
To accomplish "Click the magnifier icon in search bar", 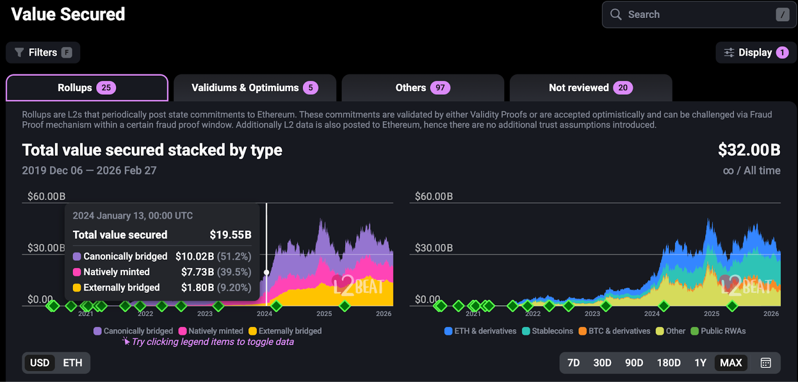I will pyautogui.click(x=616, y=14).
